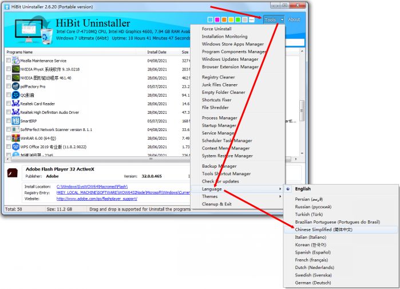The width and height of the screenshot is (400, 289).
Task: Open Windows Updates Manager
Action: 230,59
